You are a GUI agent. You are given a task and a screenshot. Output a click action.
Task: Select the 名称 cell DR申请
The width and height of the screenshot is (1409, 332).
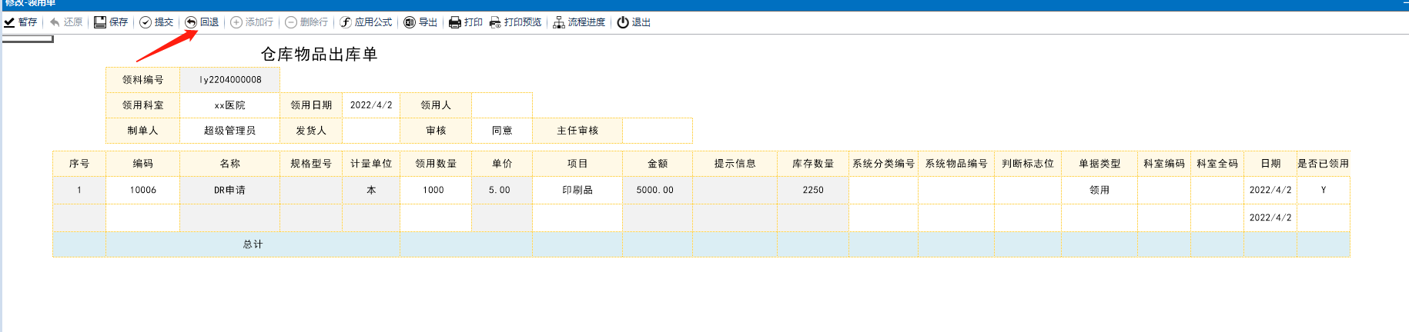(229, 190)
